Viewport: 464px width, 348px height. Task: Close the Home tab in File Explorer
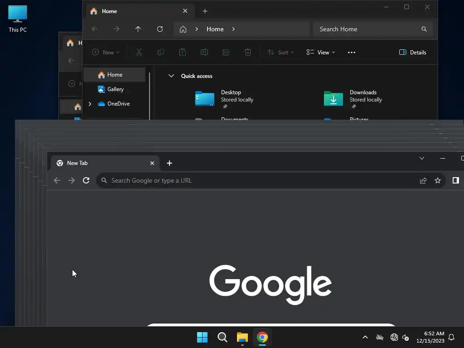[185, 11]
